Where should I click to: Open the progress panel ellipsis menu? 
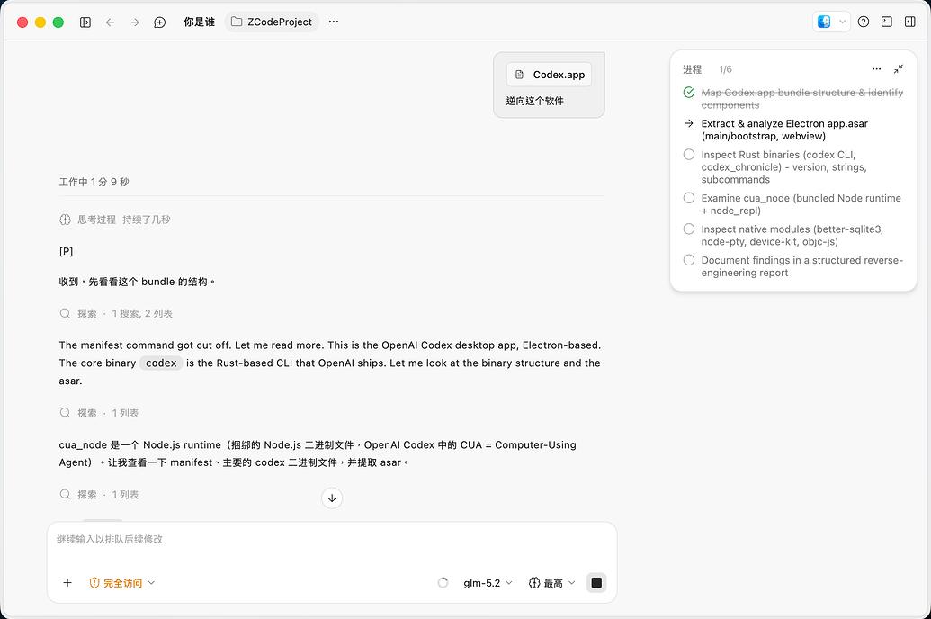[876, 69]
